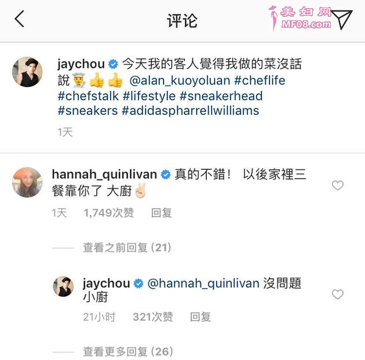Open the #chefstalk hashtag
365x360 pixels.
click(88, 96)
